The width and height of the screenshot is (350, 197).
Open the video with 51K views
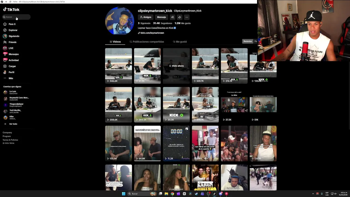[x=263, y=105]
